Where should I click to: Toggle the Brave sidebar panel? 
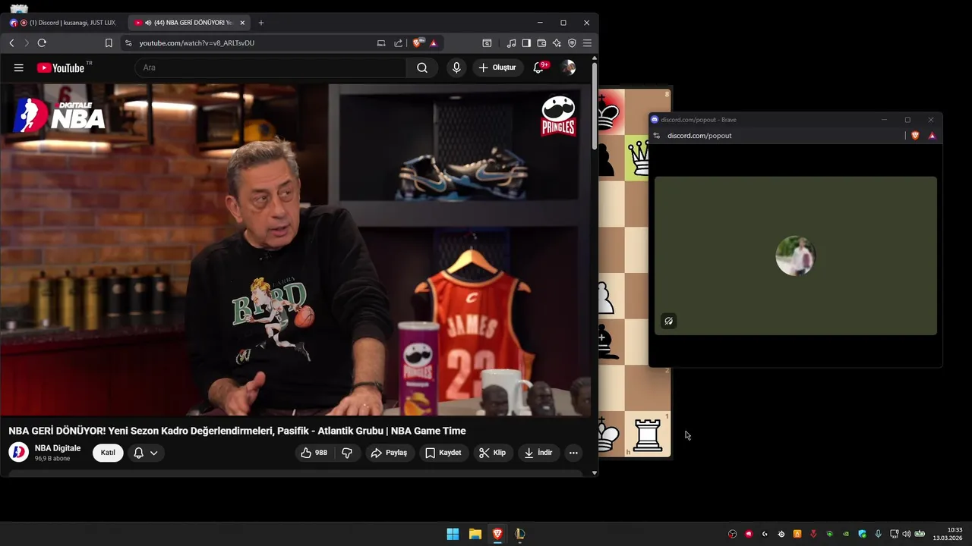tap(526, 43)
